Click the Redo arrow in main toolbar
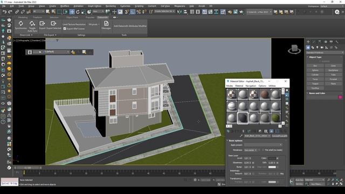This screenshot has width=345, height=194. point(10,12)
